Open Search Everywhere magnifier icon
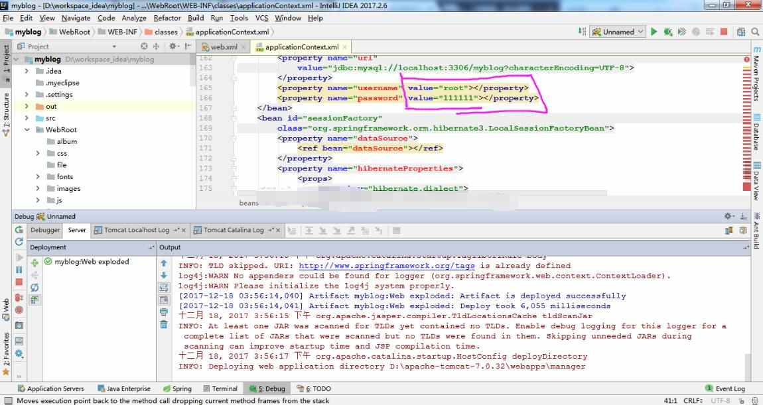The image size is (763, 405). pos(755,32)
